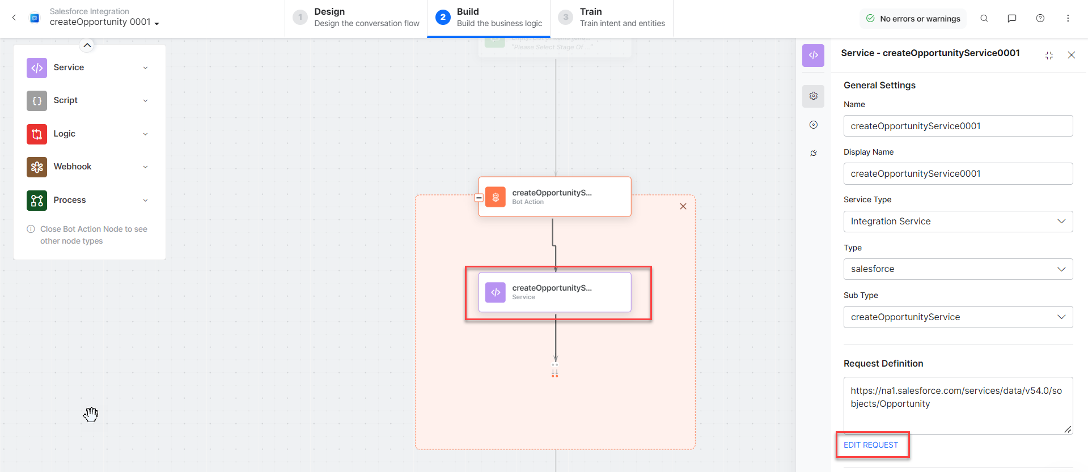Screen dimensions: 1088x472
Task: Open the instance properties circle icon
Action: (x=813, y=125)
